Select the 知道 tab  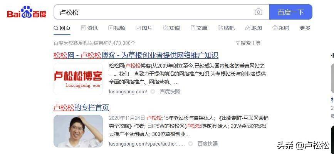click(171, 28)
